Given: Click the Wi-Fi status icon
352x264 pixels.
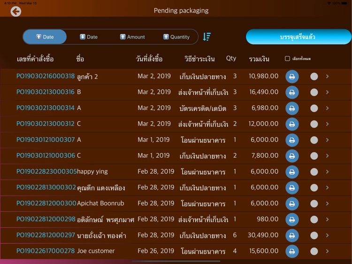Looking at the screenshot, I should coord(329,3).
